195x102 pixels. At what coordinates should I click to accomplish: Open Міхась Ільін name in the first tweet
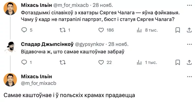36,5
